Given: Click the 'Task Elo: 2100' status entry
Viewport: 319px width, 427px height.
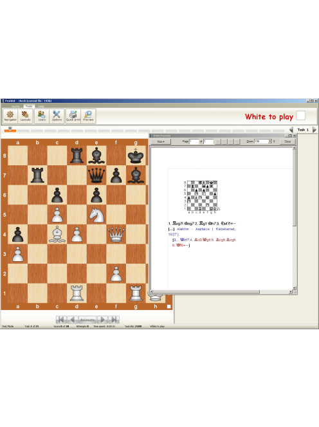Looking at the screenshot, I should pos(133,326).
